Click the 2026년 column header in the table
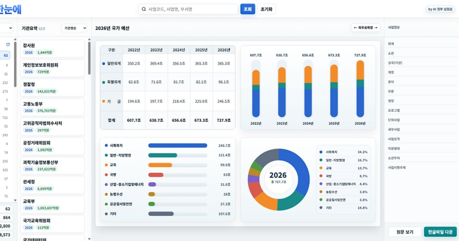Screen dimensions: 459x241 [x=224, y=50]
